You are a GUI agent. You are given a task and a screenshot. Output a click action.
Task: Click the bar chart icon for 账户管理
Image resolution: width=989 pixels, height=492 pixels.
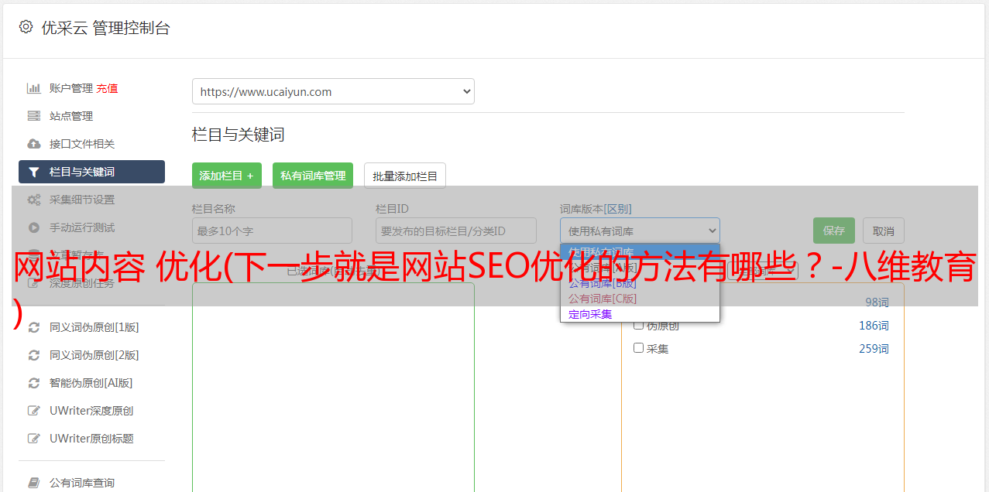34,88
